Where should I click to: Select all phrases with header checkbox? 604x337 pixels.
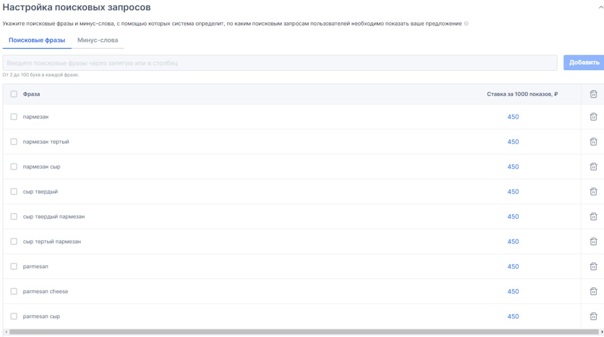(x=14, y=94)
